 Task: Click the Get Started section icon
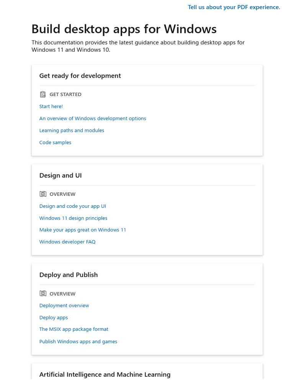(43, 94)
